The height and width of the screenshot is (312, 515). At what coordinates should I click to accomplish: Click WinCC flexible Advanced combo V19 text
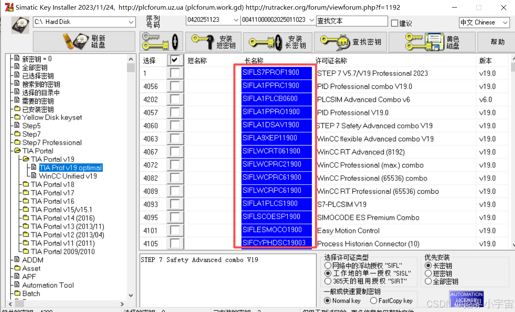pyautogui.click(x=375, y=139)
